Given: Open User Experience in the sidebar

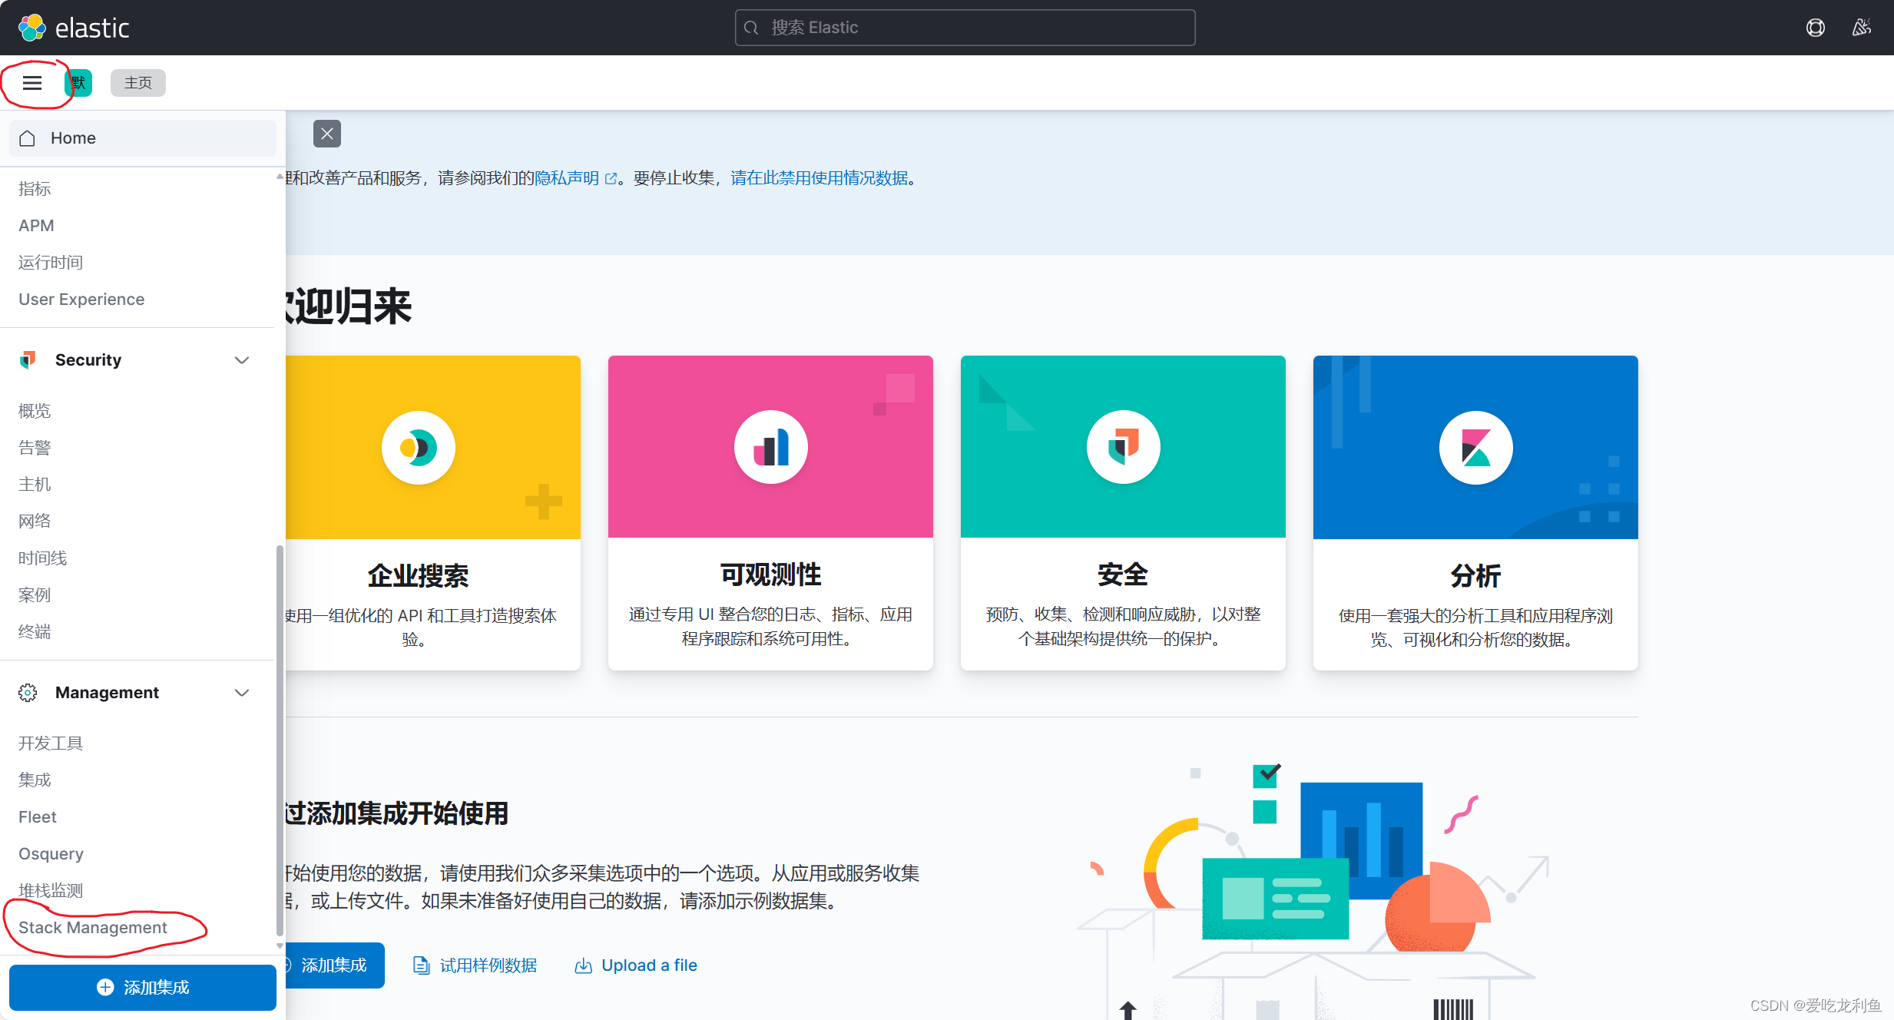Looking at the screenshot, I should click(81, 300).
